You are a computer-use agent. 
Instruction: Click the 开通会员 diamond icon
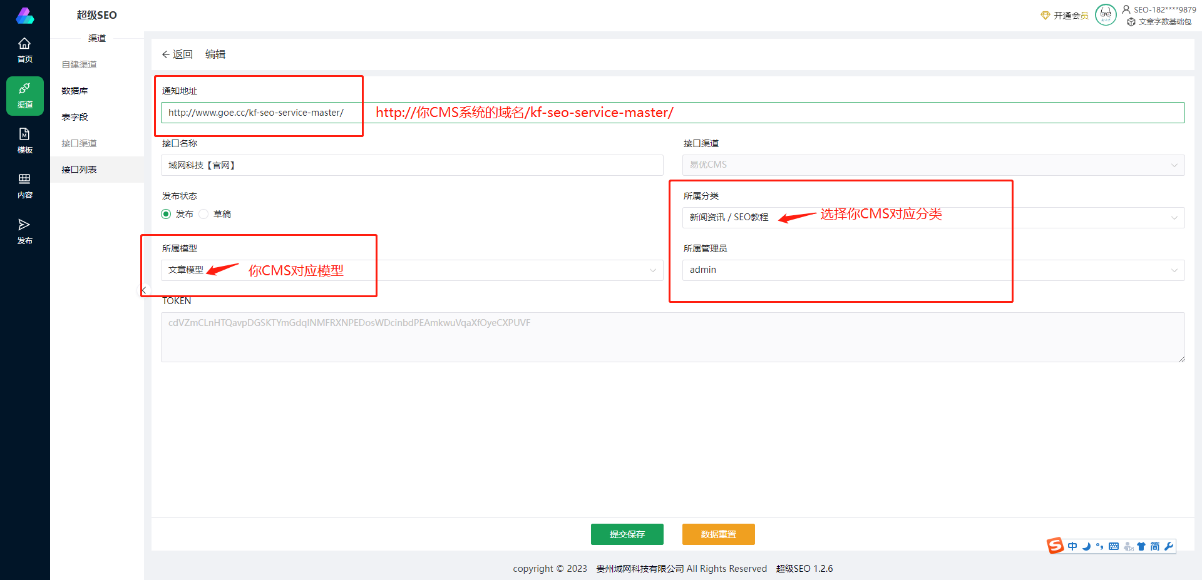coord(1045,16)
